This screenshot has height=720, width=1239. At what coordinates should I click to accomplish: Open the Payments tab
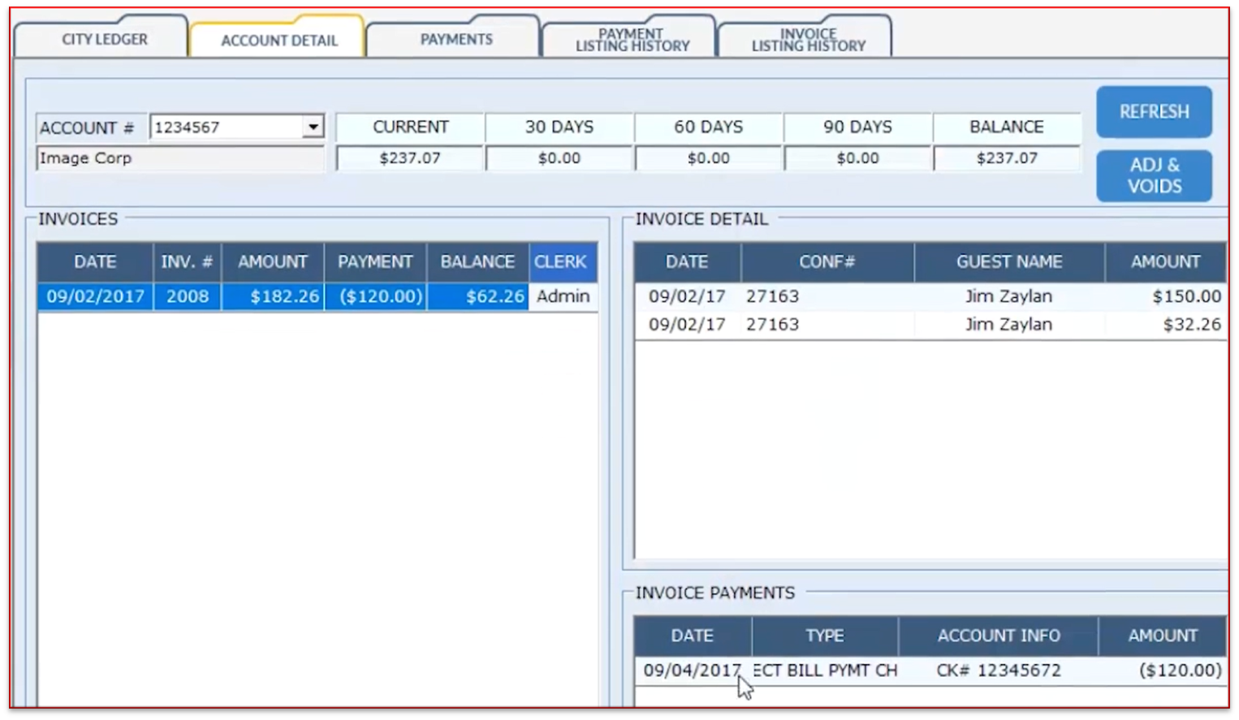tap(455, 39)
